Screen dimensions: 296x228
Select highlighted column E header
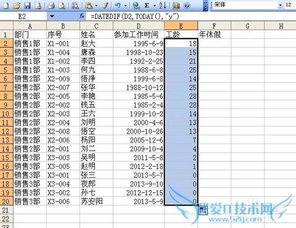coord(181,26)
